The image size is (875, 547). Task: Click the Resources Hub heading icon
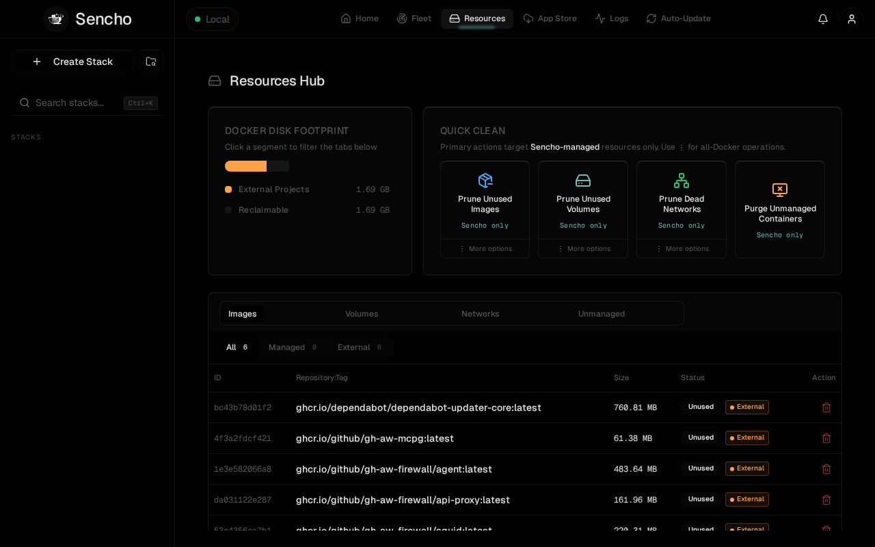215,81
